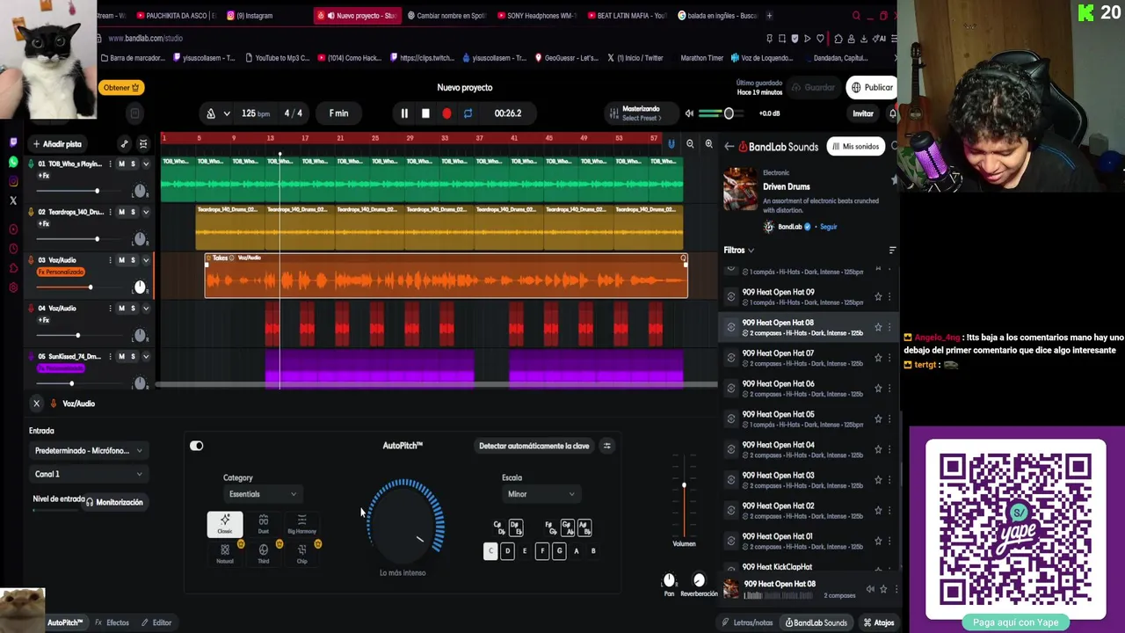1125x633 pixels.
Task: Switch to the AutoPitch bottom tab
Action: pyautogui.click(x=64, y=622)
